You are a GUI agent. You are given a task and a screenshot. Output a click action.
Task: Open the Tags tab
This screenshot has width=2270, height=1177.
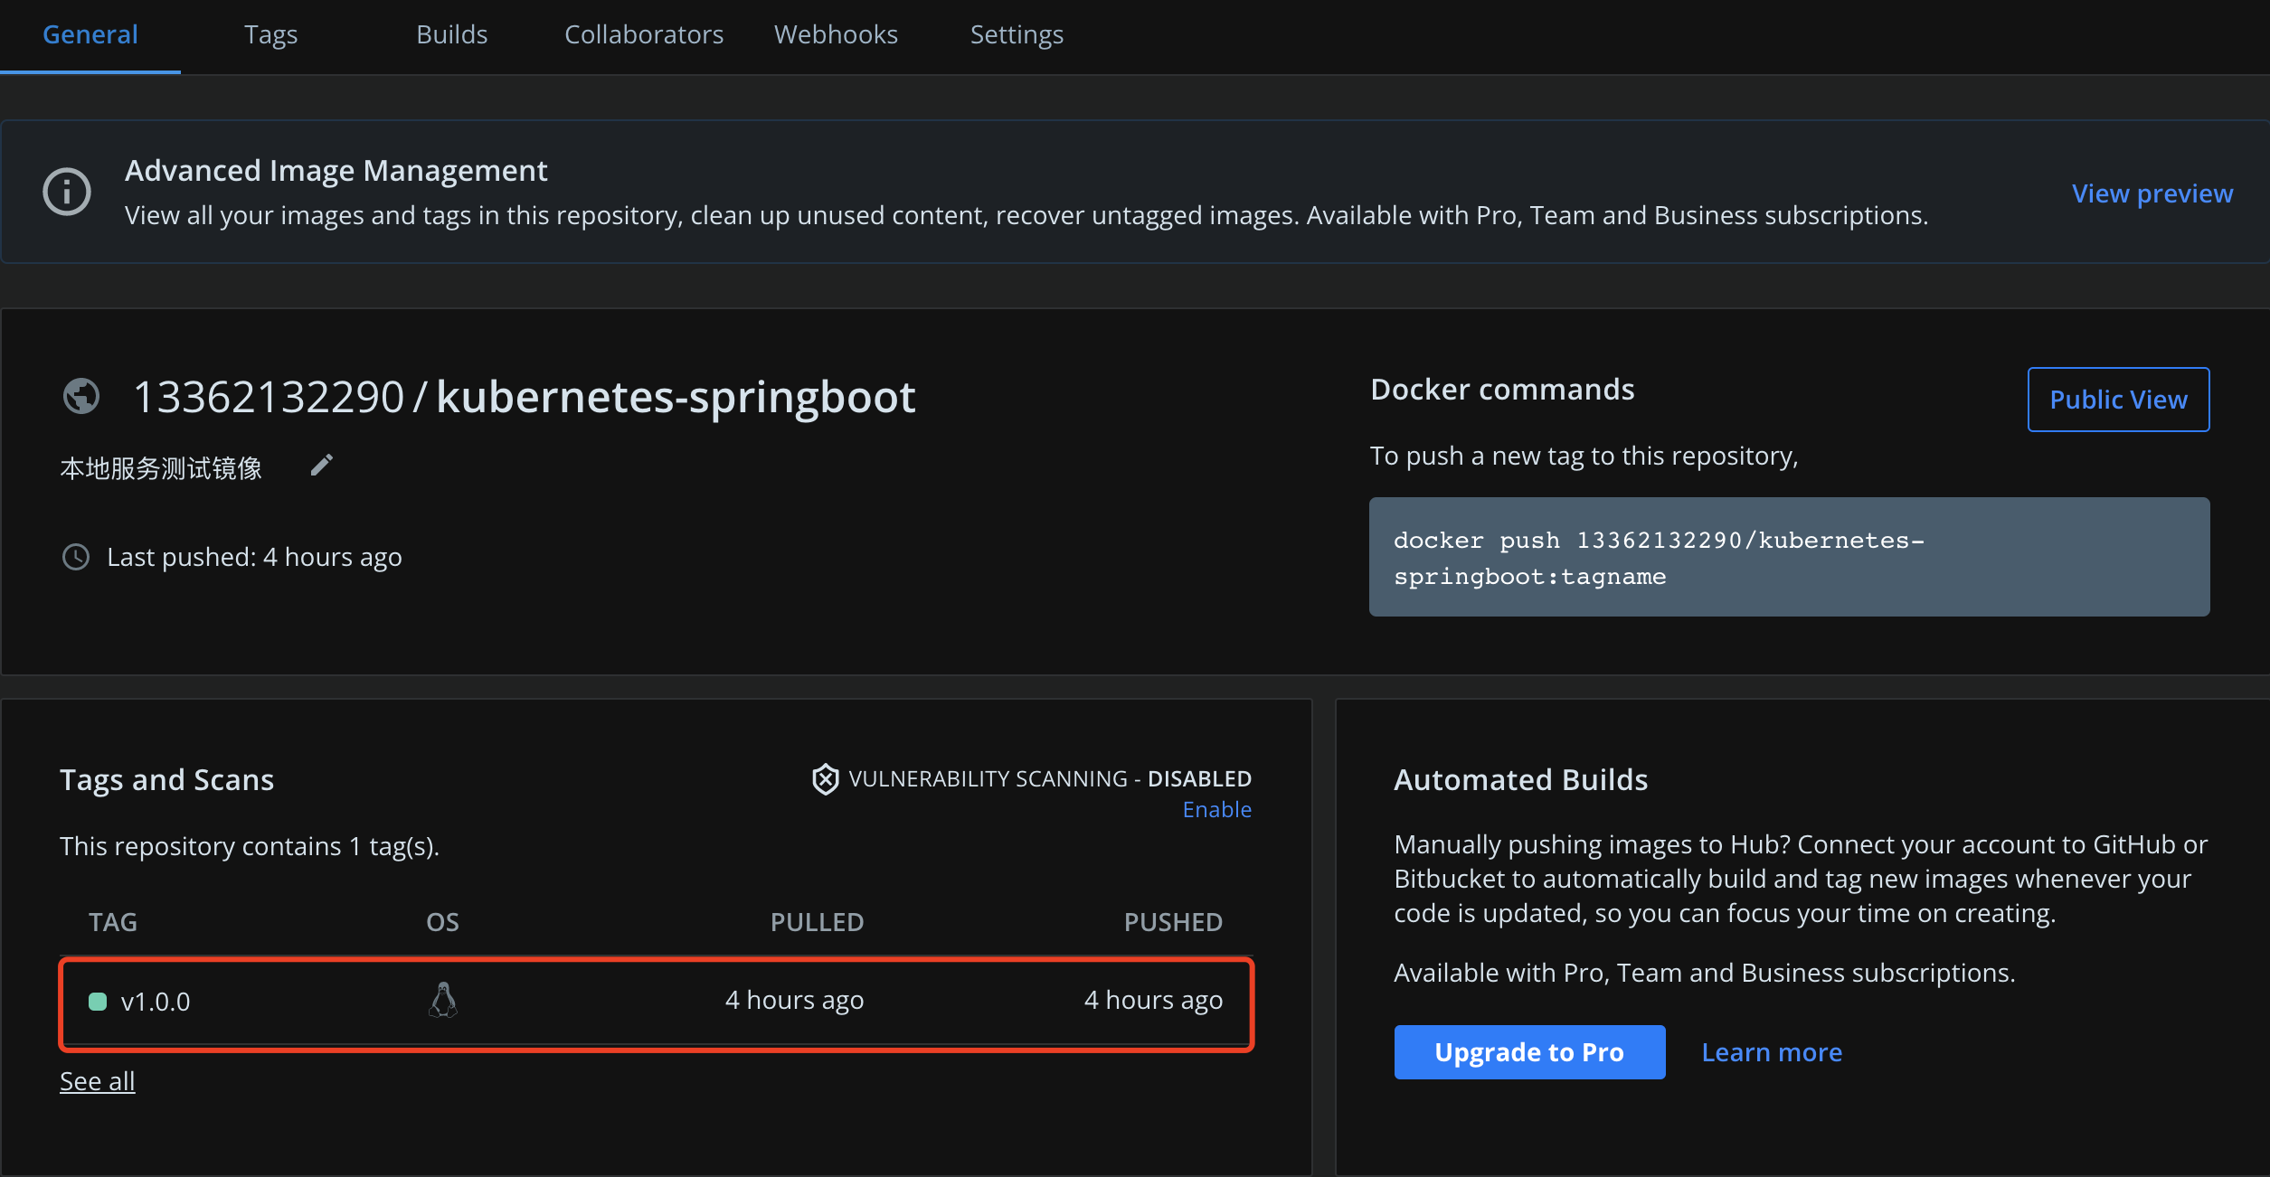(270, 34)
